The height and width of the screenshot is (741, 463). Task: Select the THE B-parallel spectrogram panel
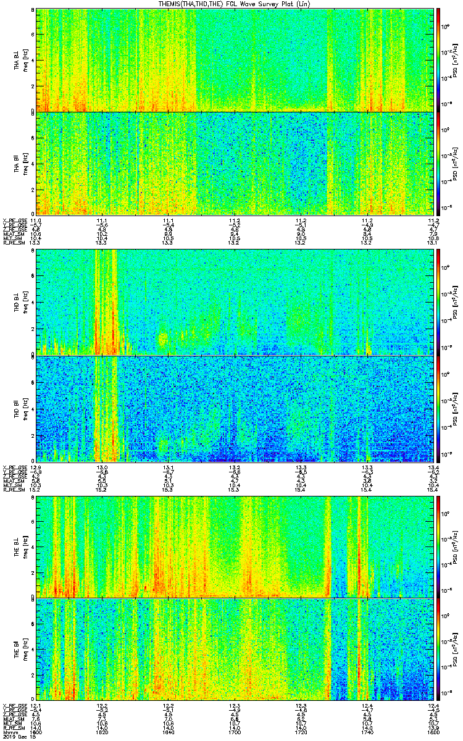234,651
